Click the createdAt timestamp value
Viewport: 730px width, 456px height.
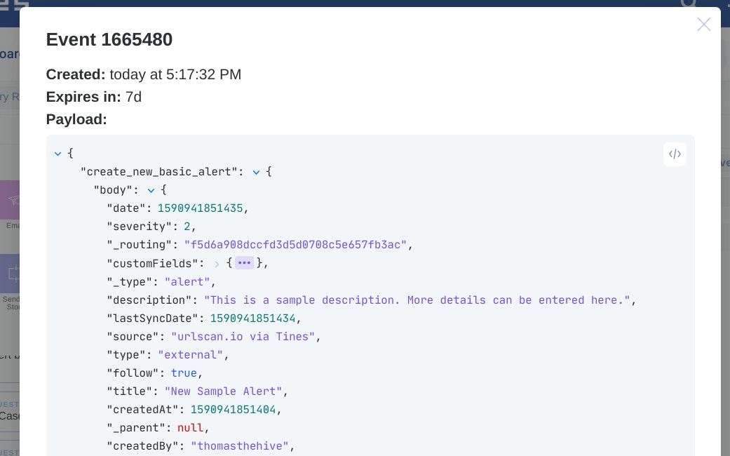233,410
